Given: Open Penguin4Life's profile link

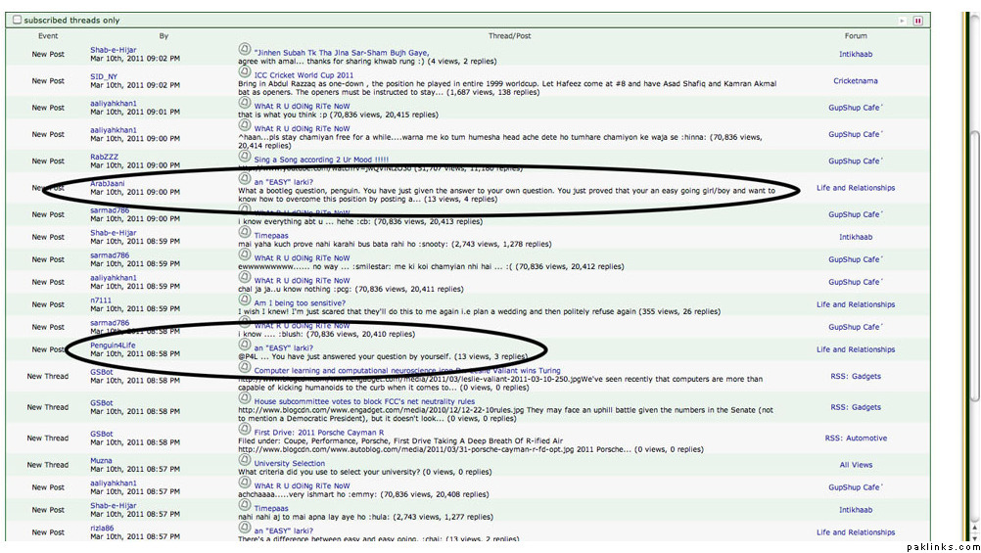Looking at the screenshot, I should click(x=113, y=345).
